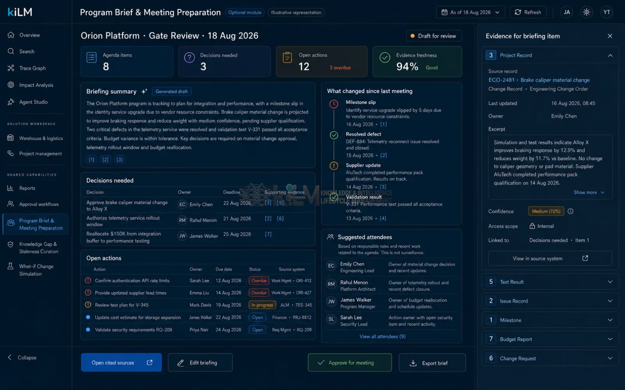The height and width of the screenshot is (390, 625).
Task: Click the Draft for review status badge
Action: click(434, 36)
